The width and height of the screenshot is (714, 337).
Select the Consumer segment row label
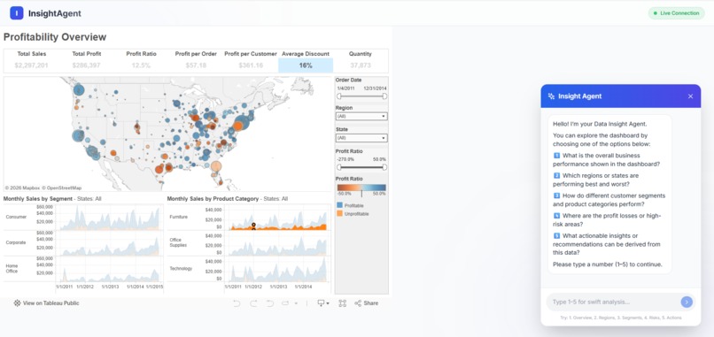[x=16, y=217]
